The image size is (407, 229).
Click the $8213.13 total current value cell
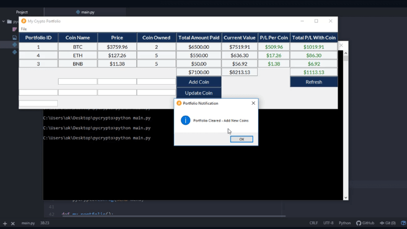click(239, 72)
